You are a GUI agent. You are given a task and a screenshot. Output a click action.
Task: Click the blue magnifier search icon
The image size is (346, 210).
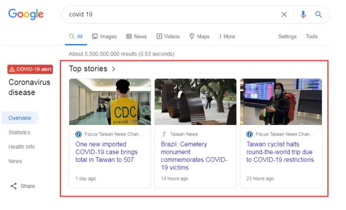point(318,15)
